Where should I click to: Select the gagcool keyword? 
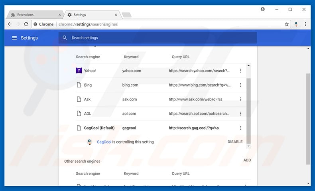pos(129,128)
